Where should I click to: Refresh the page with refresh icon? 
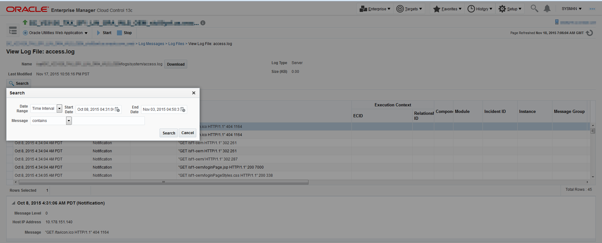589,33
